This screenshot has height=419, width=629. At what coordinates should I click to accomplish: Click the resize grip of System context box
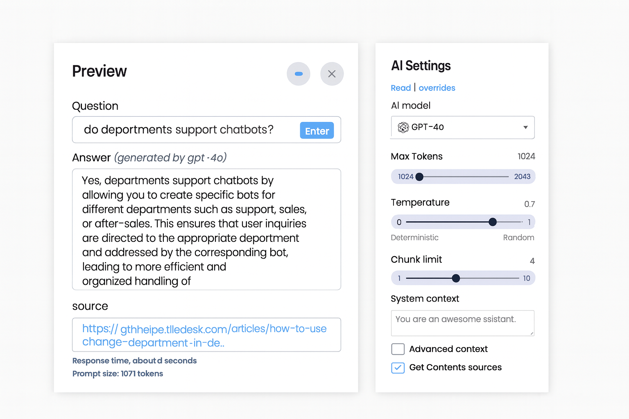[532, 333]
